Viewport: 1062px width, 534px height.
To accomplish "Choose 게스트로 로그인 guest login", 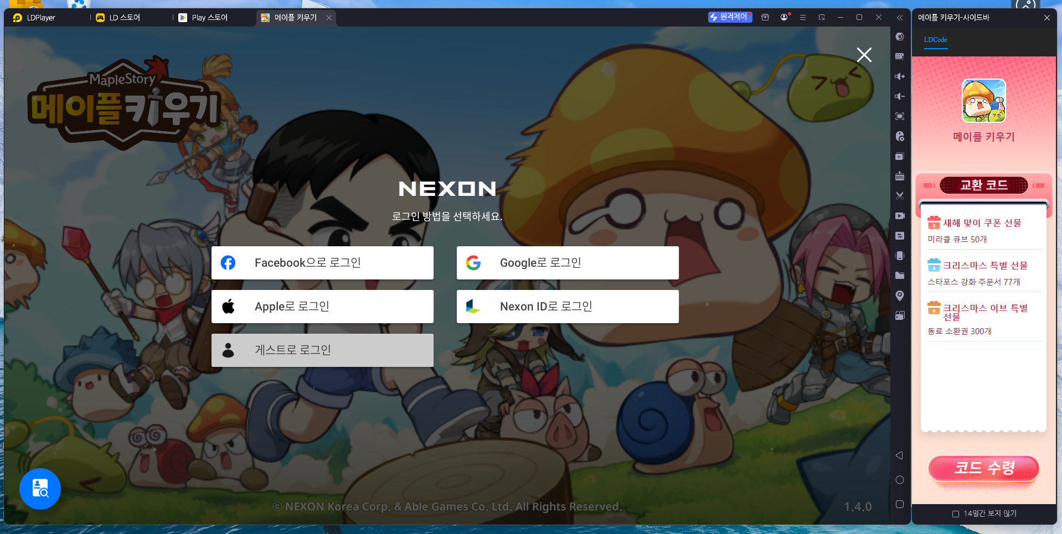I will click(322, 350).
